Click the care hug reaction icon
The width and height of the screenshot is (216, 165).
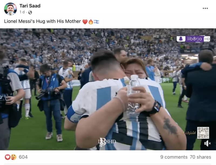coord(13,157)
